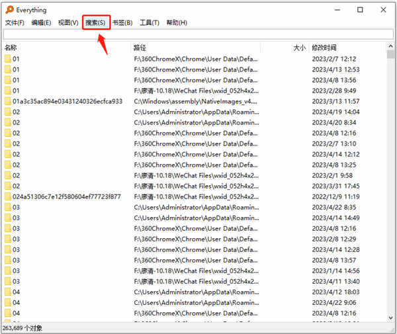
Task: Select folder 02 modified 2023/4/8 12:16
Action: pyautogui.click(x=12, y=133)
